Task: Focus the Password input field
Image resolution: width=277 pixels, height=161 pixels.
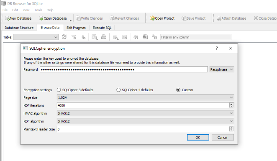Action: pyautogui.click(x=124, y=69)
